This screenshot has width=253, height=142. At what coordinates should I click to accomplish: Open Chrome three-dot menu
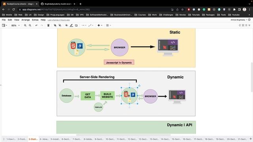pos(249,9)
